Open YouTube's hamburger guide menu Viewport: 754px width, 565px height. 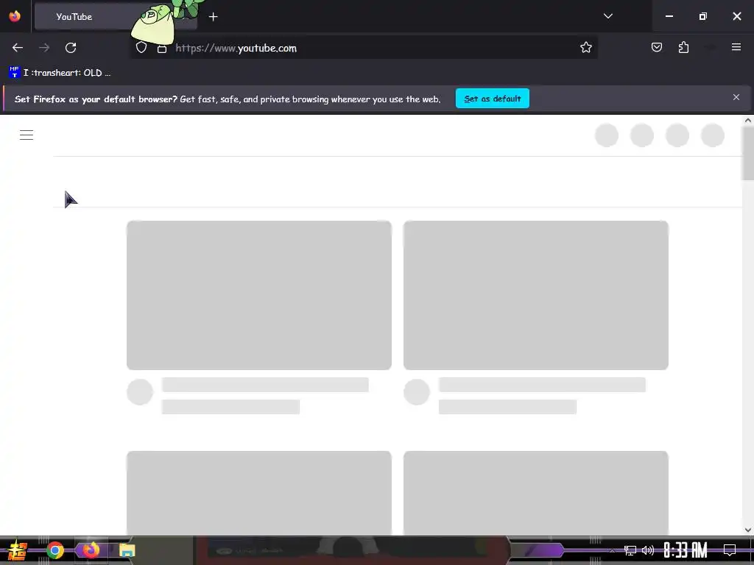pyautogui.click(x=27, y=135)
